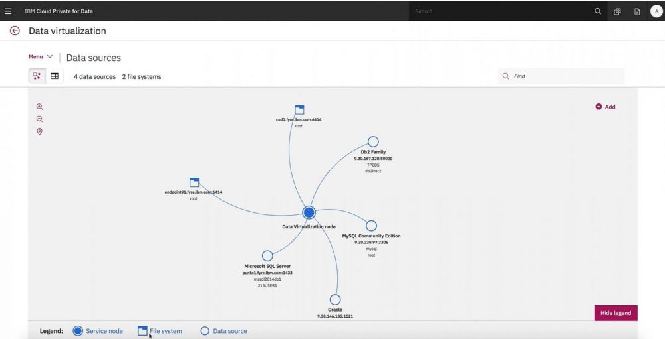Click the File system legend icon
Screen dimensions: 665x339
click(142, 331)
